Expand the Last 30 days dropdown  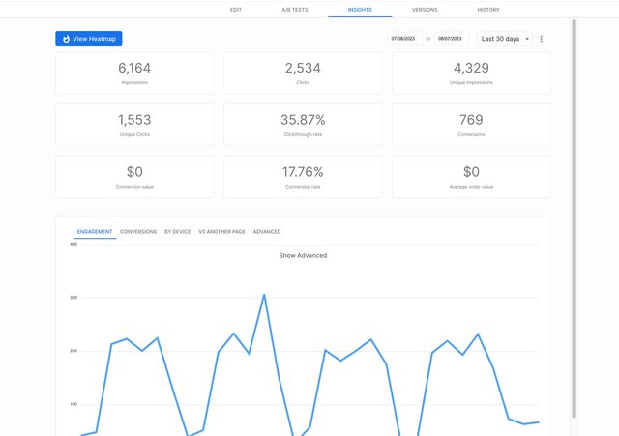pos(505,39)
